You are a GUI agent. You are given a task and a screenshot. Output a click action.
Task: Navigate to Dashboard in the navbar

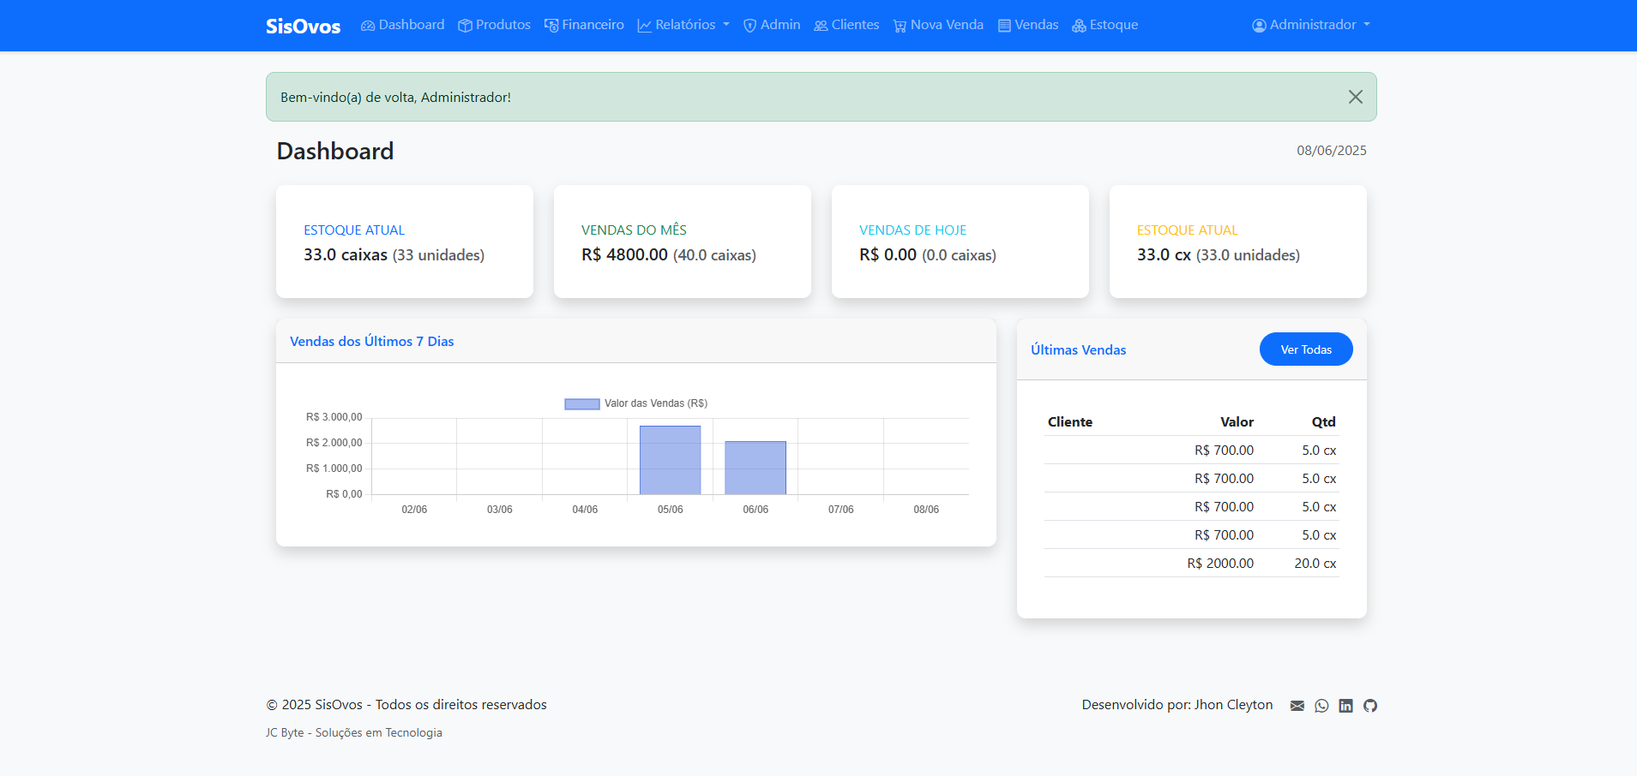tap(402, 25)
